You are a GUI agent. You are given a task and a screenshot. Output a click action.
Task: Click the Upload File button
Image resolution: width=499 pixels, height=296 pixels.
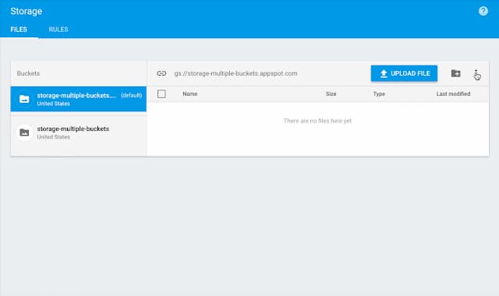[404, 73]
